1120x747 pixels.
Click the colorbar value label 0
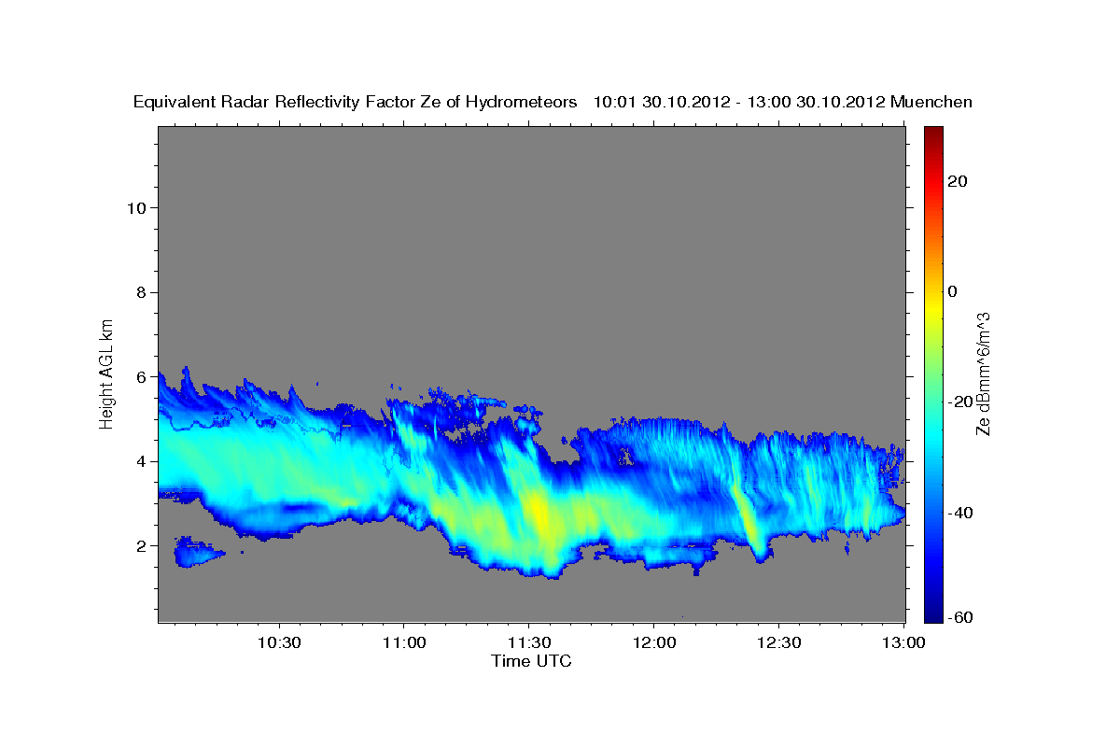click(952, 291)
